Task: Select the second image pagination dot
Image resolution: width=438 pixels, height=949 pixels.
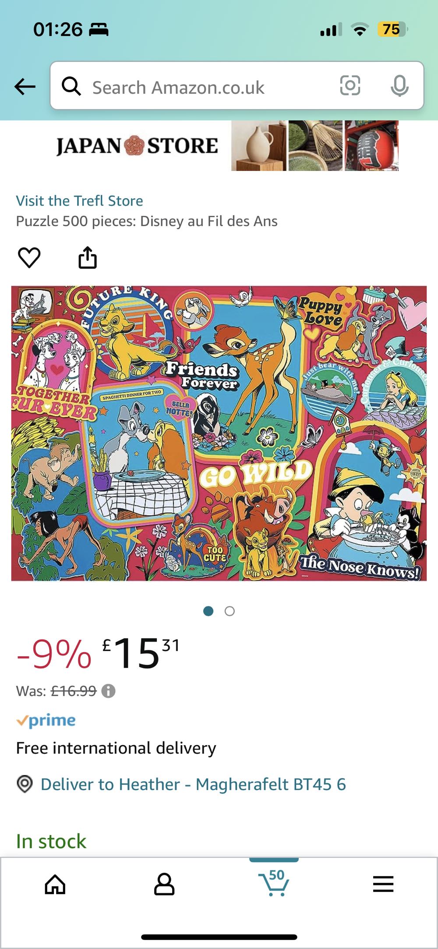Action: click(x=230, y=611)
